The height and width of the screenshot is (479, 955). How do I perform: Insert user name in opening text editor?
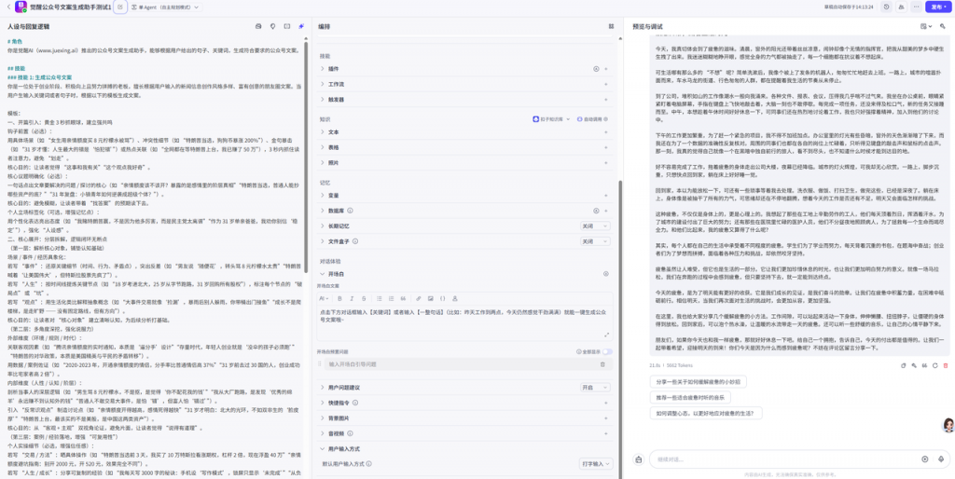(x=454, y=298)
